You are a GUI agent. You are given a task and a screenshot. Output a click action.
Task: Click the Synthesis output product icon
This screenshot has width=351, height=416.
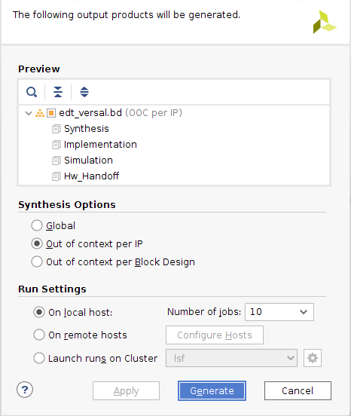(x=56, y=129)
